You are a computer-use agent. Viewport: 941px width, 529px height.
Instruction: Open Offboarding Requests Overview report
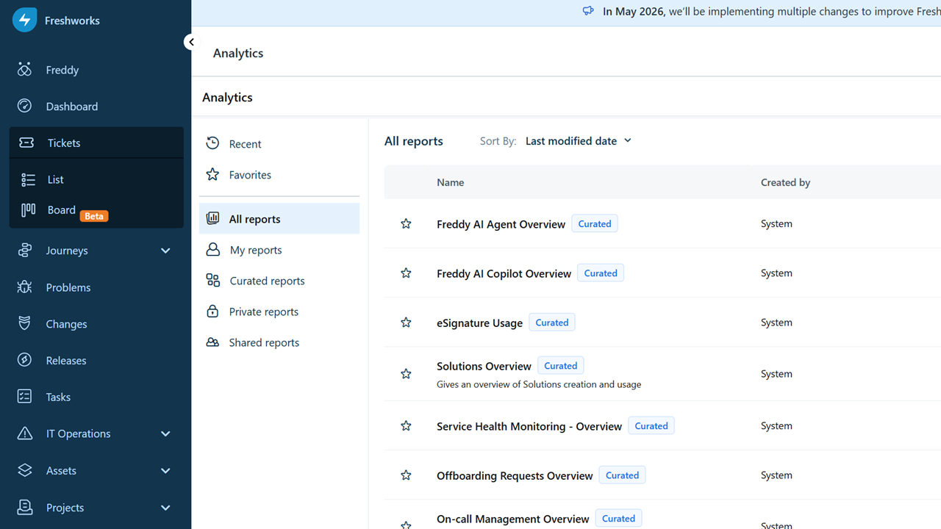tap(515, 475)
